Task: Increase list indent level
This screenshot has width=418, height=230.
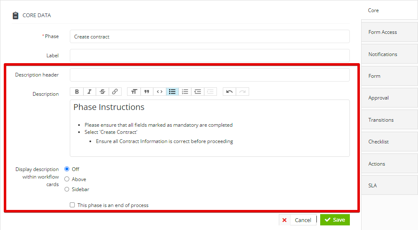Action: coord(210,92)
